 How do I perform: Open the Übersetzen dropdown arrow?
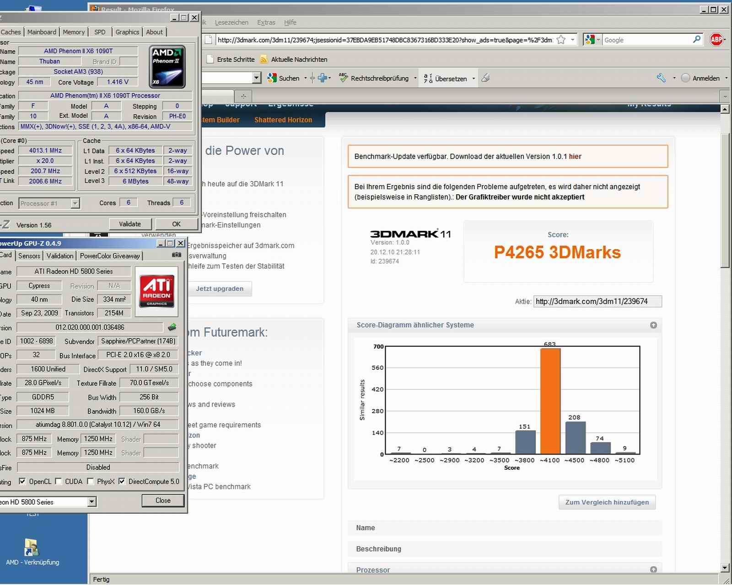(x=474, y=78)
